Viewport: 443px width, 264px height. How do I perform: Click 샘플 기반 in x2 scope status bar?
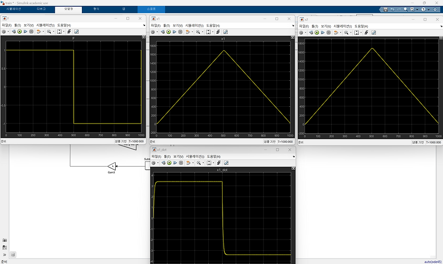tap(418, 142)
